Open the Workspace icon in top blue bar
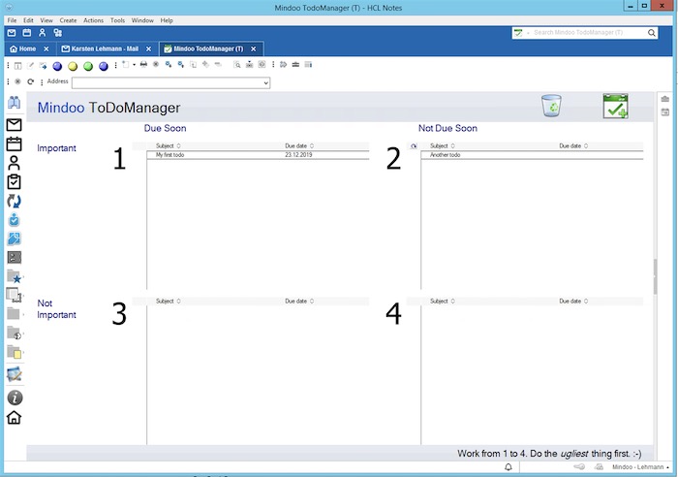Screen dimensions: 678x477 (x=57, y=32)
